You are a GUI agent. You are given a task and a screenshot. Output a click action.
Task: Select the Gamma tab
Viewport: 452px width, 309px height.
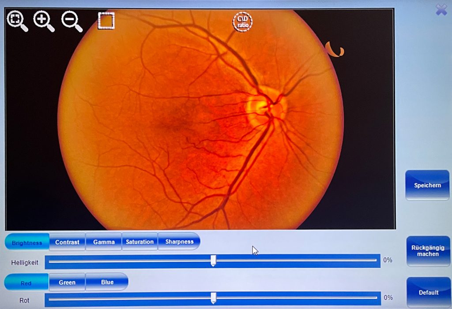click(x=104, y=242)
